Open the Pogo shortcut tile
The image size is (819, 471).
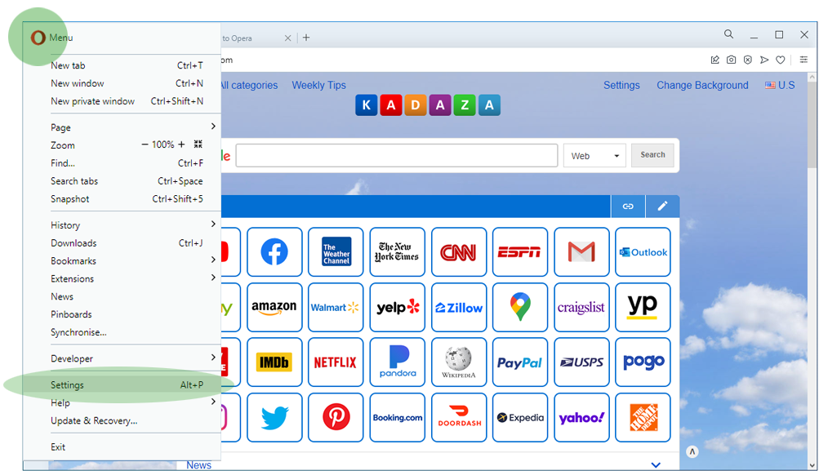(643, 362)
